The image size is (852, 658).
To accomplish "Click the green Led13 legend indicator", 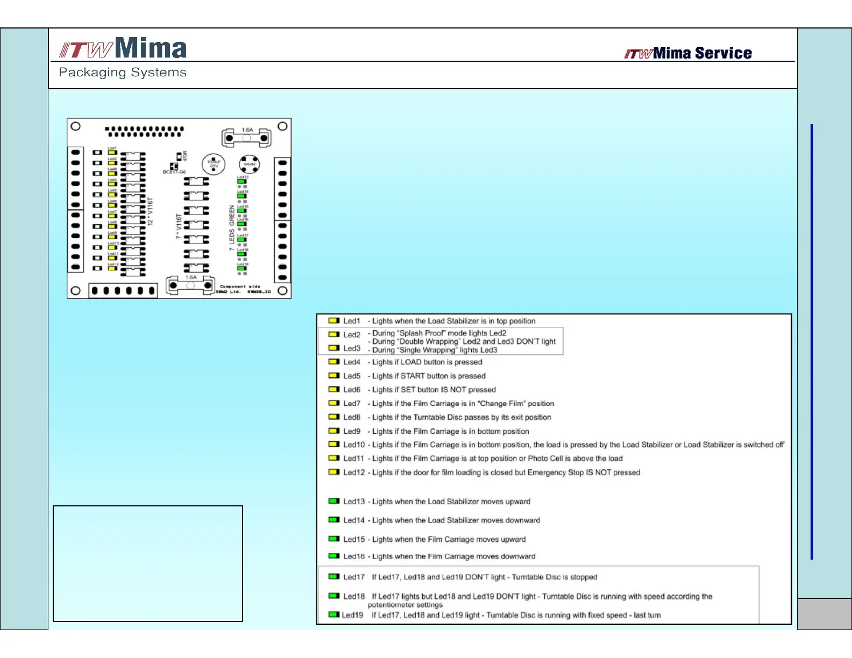I will click(x=333, y=501).
